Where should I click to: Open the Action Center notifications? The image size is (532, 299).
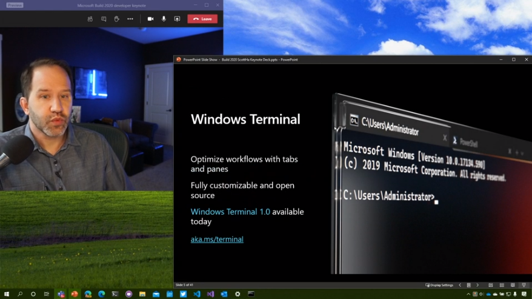click(524, 294)
